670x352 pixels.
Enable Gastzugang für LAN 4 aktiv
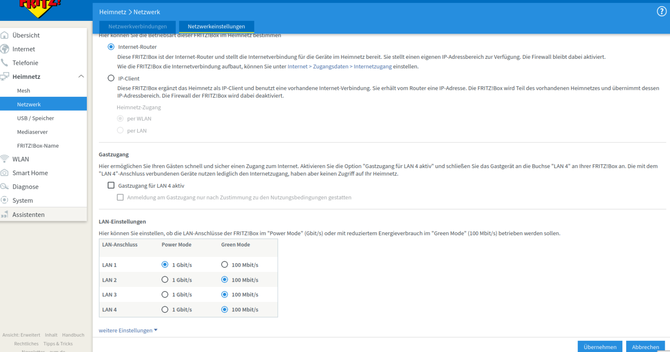[x=111, y=186]
